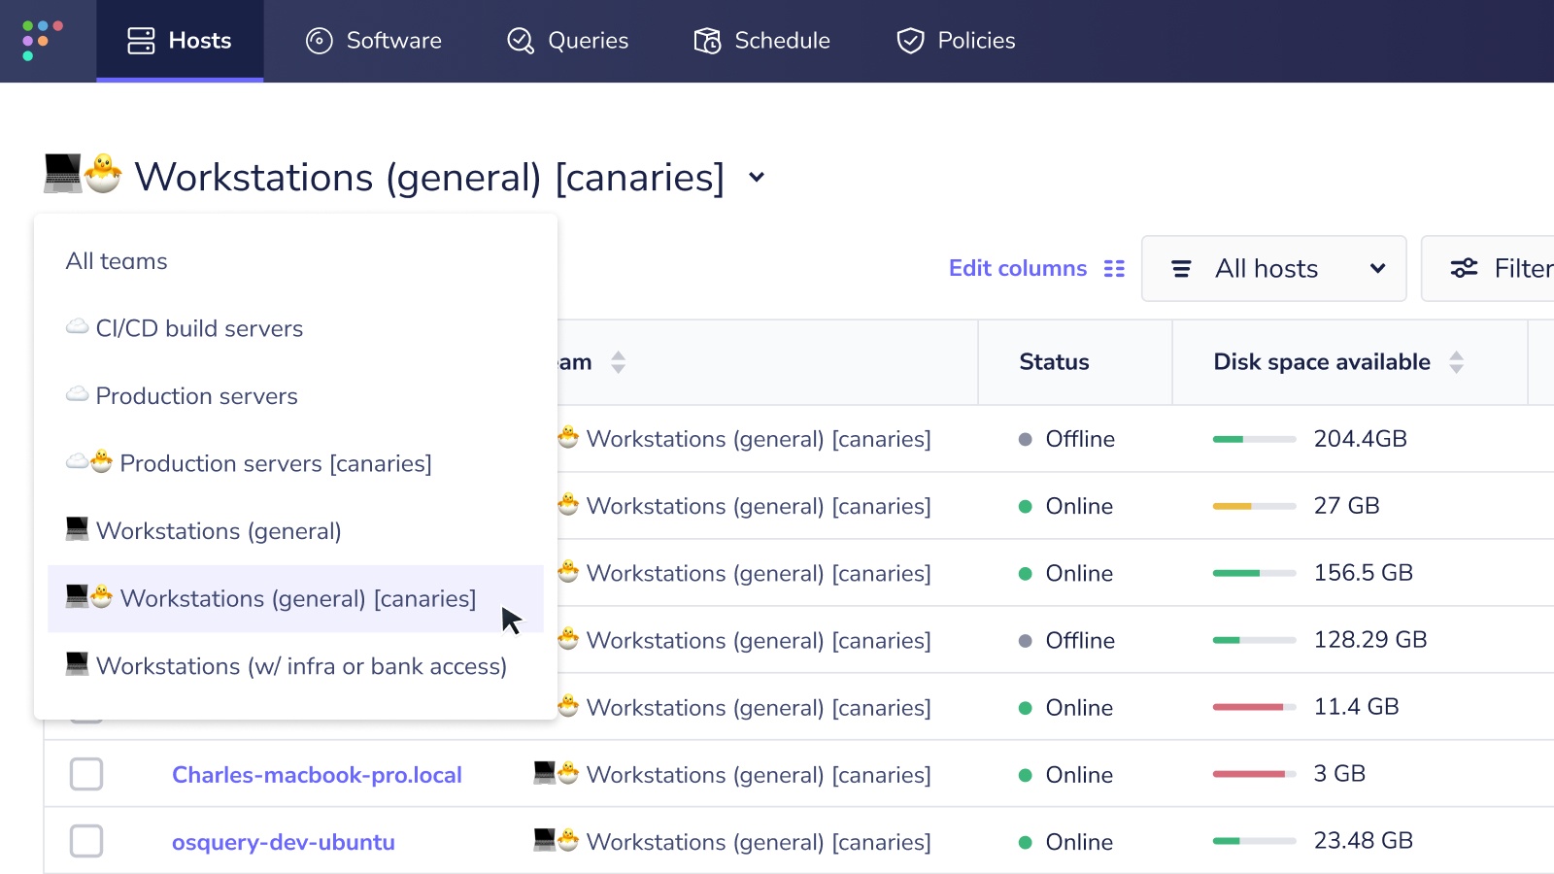
Task: Click the 128.29 GB disk value
Action: 1370,640
